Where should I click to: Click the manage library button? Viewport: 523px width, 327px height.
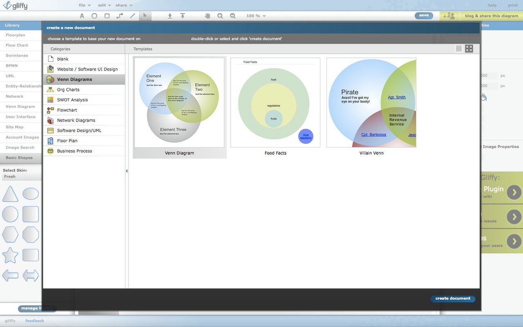pyautogui.click(x=37, y=309)
